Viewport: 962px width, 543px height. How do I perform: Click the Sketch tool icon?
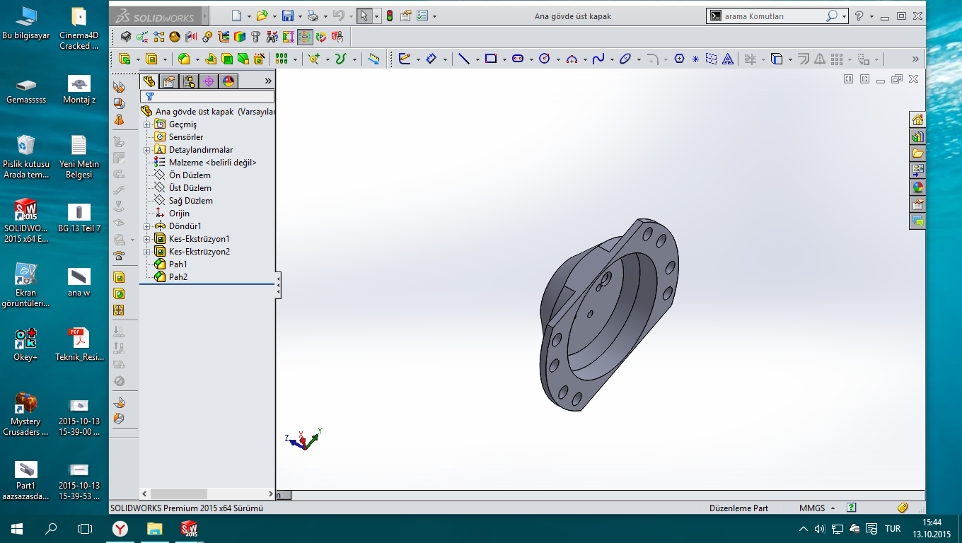click(405, 59)
